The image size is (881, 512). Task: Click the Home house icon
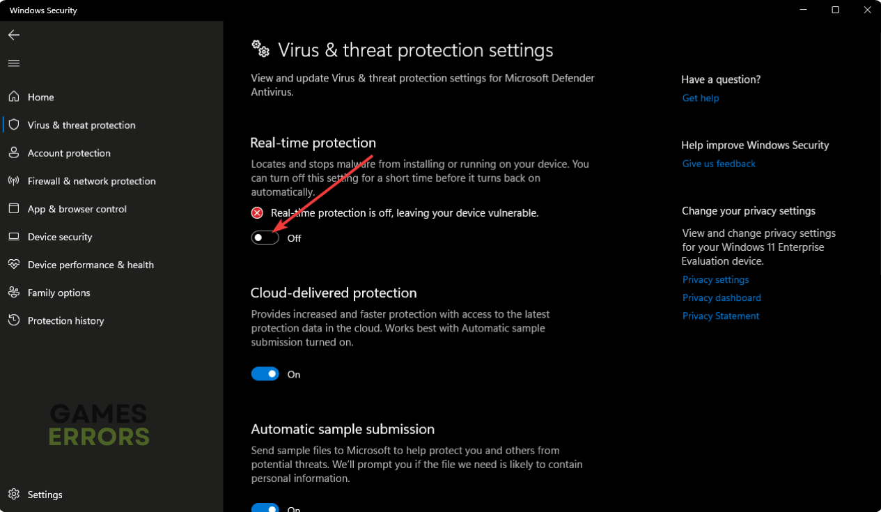[14, 97]
